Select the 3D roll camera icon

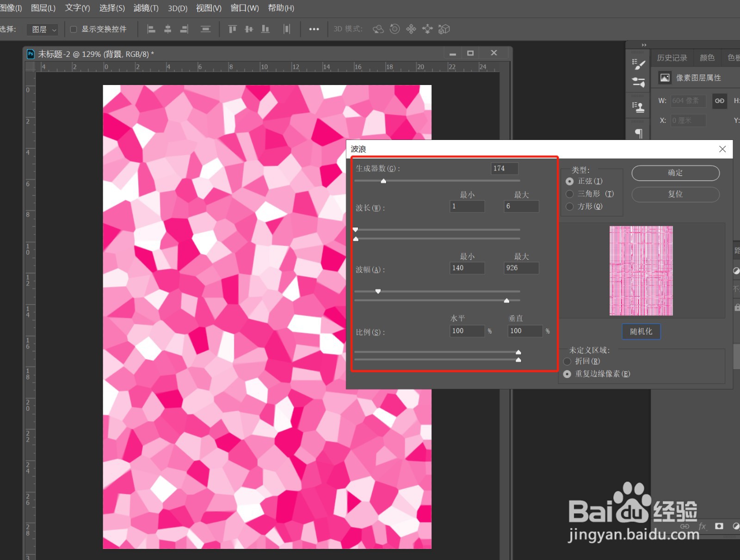point(395,29)
